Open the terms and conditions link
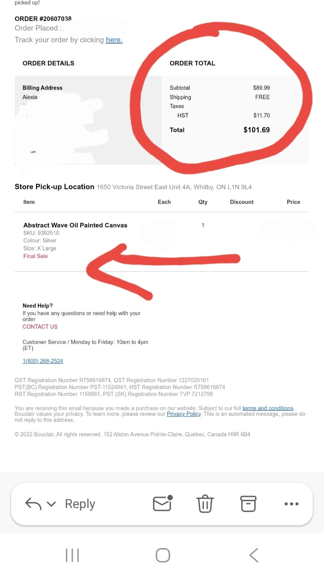Image resolution: width=324 pixels, height=576 pixels. tap(268, 408)
